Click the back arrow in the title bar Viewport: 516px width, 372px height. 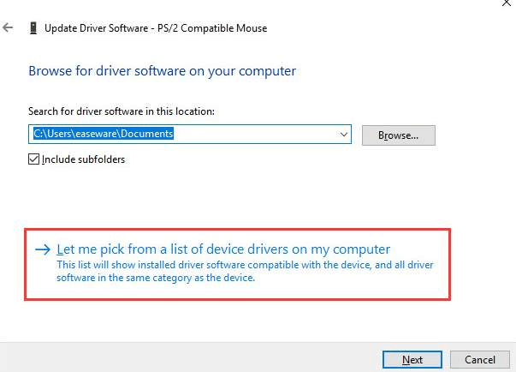[x=9, y=28]
